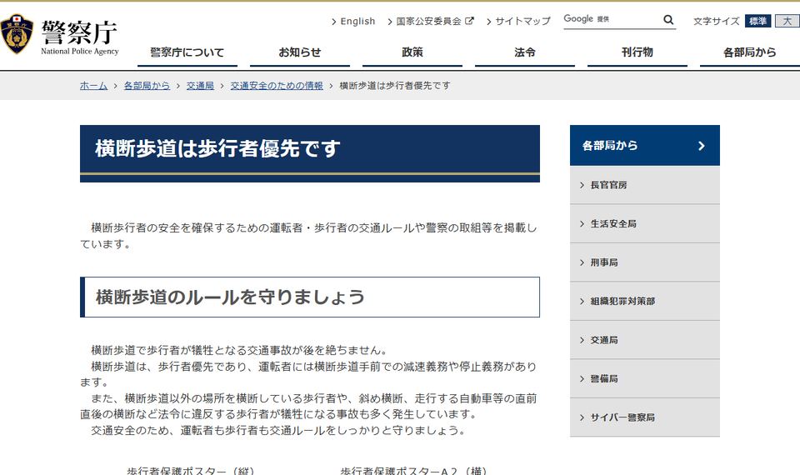Go to 交通局 breadcrumb link

pos(200,86)
